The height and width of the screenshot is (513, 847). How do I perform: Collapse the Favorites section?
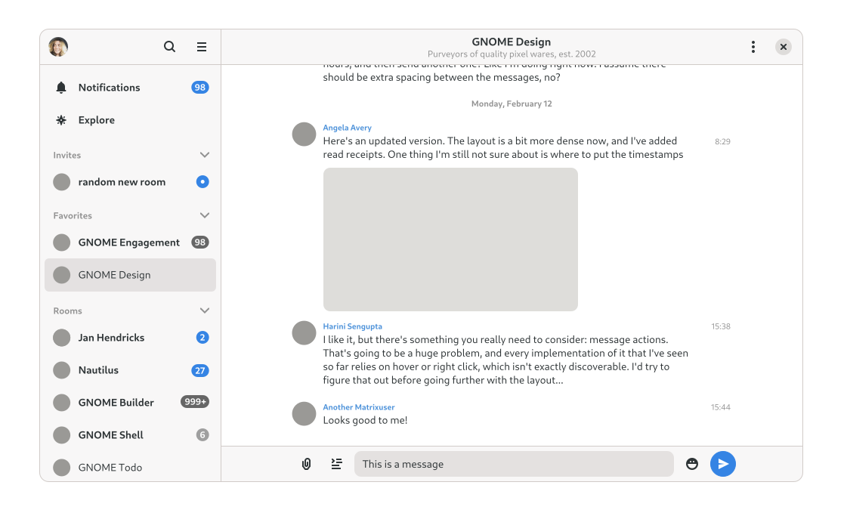tap(204, 215)
